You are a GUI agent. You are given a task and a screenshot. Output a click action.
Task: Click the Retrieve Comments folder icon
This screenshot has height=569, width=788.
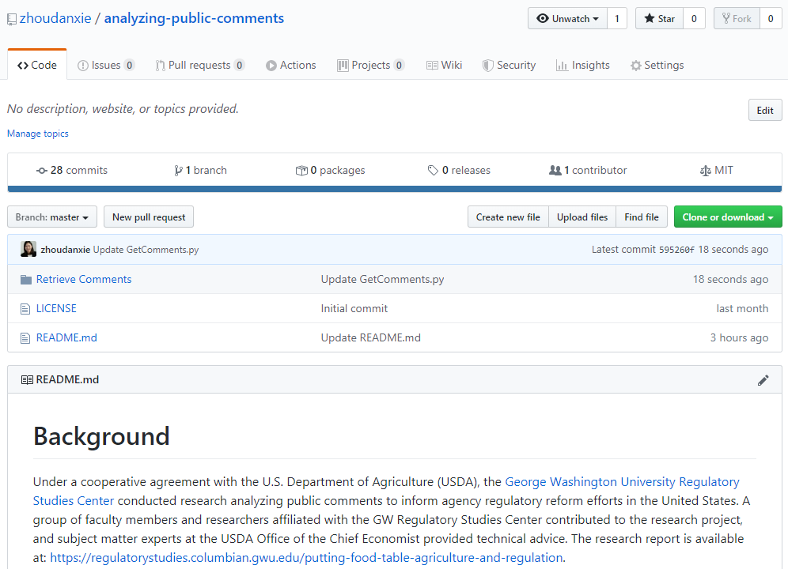[x=26, y=279]
